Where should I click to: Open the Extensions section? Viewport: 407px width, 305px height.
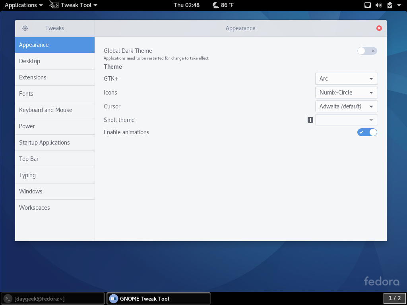(55, 77)
